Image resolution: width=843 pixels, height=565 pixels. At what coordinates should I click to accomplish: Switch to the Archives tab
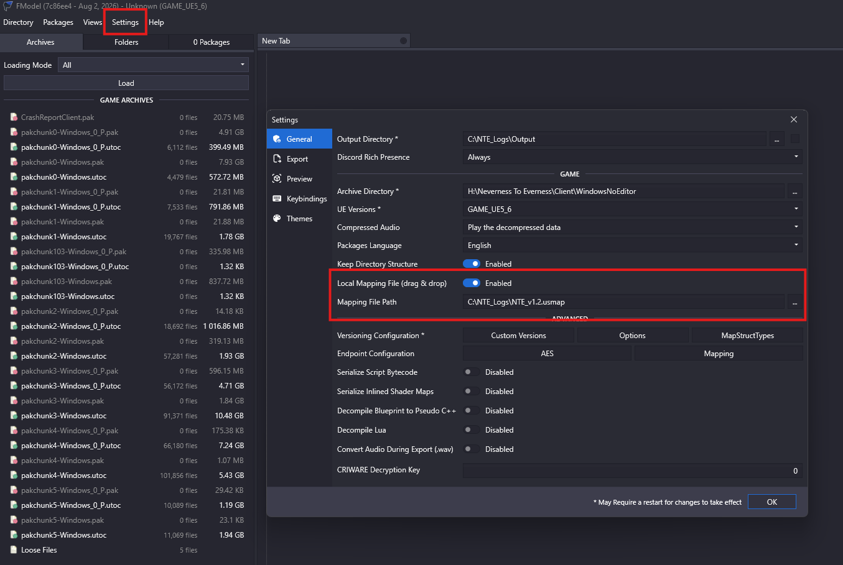40,42
